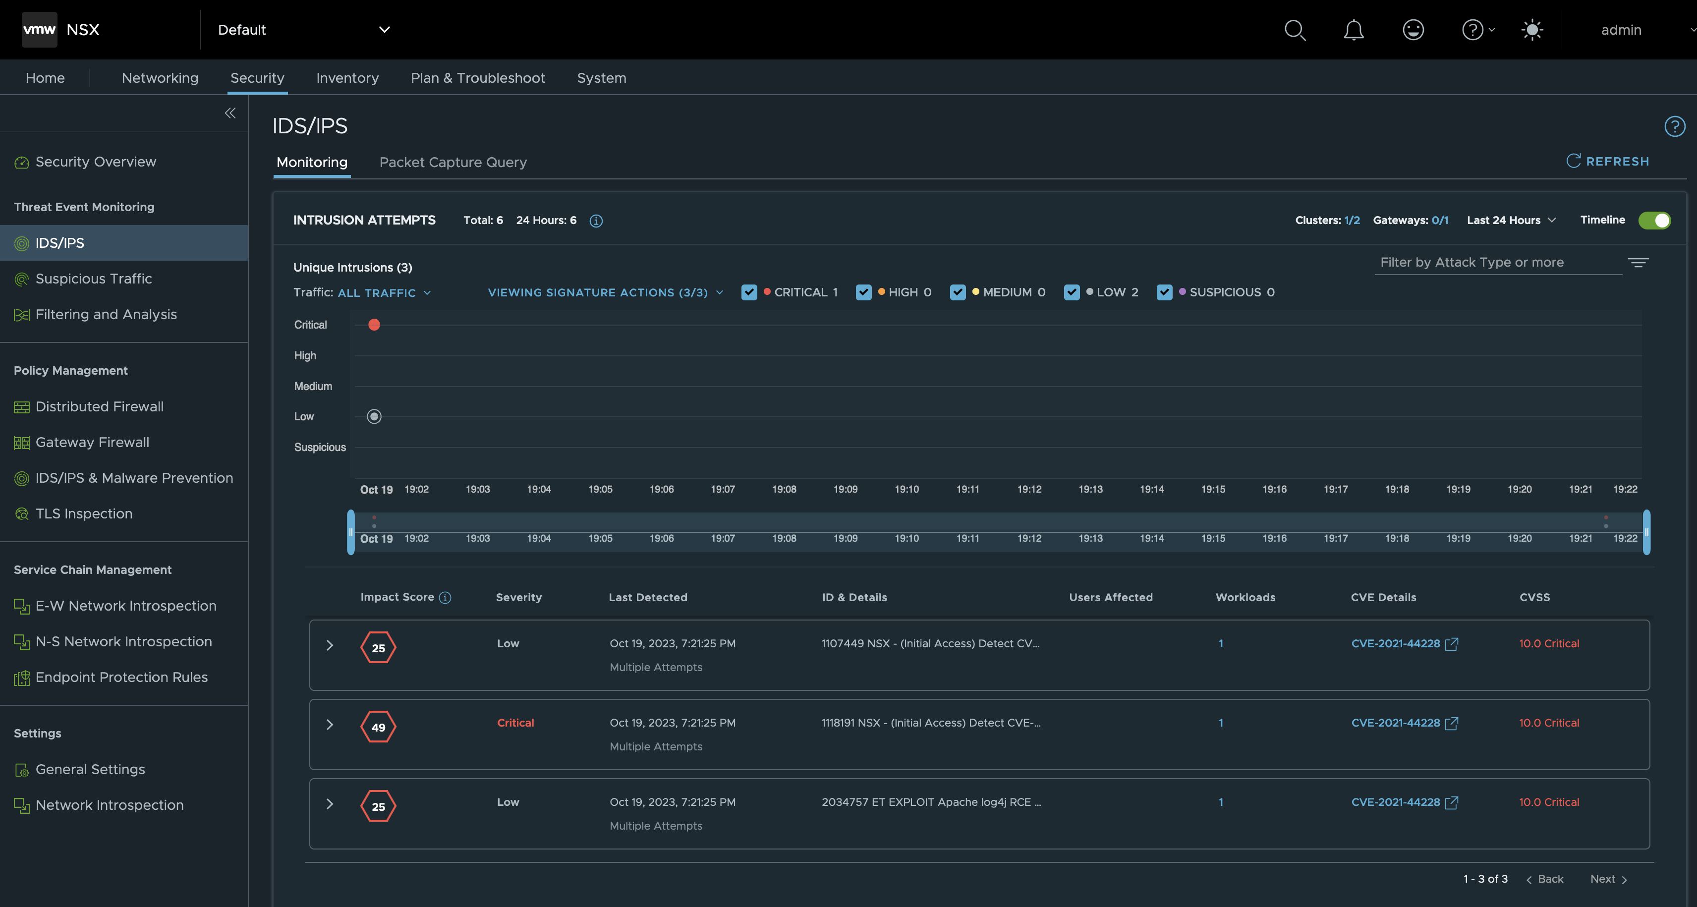Viewport: 1697px width, 907px height.
Task: Click the feedback smiley face icon
Action: [x=1413, y=30]
